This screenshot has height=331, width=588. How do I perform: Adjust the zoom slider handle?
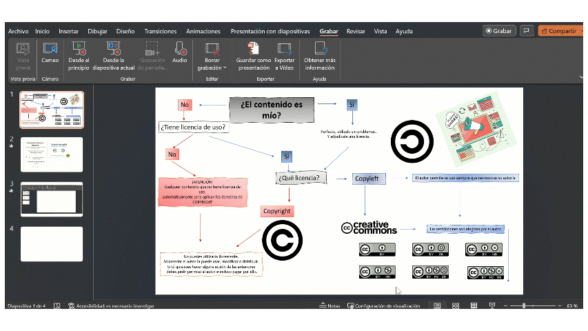tap(524, 306)
